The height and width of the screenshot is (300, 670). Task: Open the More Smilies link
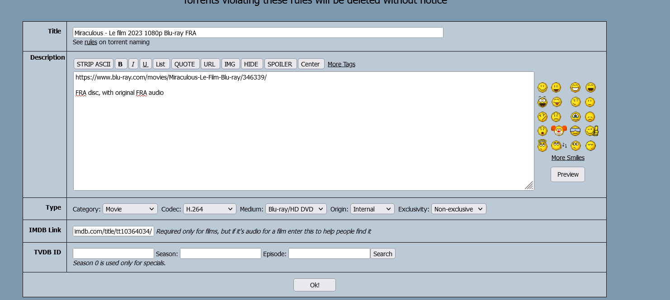tap(568, 158)
